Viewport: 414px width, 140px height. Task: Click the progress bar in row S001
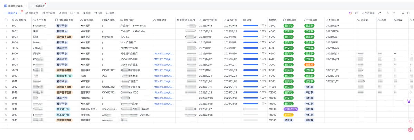(x=250, y=26)
